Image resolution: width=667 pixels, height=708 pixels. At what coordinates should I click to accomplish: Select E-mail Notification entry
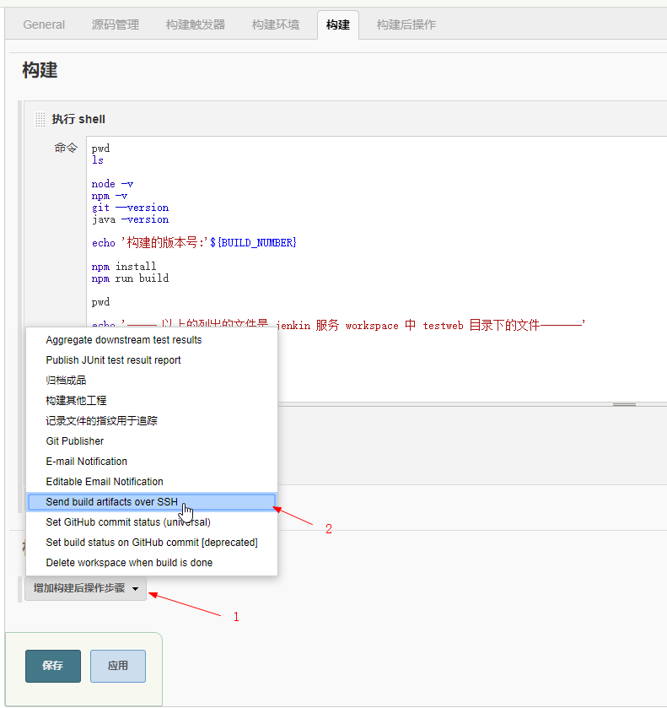pos(152,462)
